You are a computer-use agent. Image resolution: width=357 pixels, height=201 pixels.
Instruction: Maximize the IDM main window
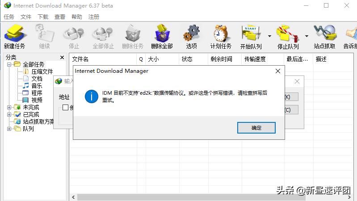[326, 5]
